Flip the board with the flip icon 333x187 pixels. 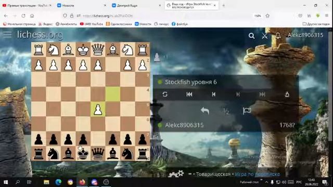coord(165,94)
